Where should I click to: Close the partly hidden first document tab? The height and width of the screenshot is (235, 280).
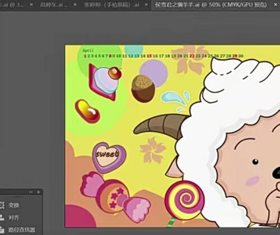(31, 5)
